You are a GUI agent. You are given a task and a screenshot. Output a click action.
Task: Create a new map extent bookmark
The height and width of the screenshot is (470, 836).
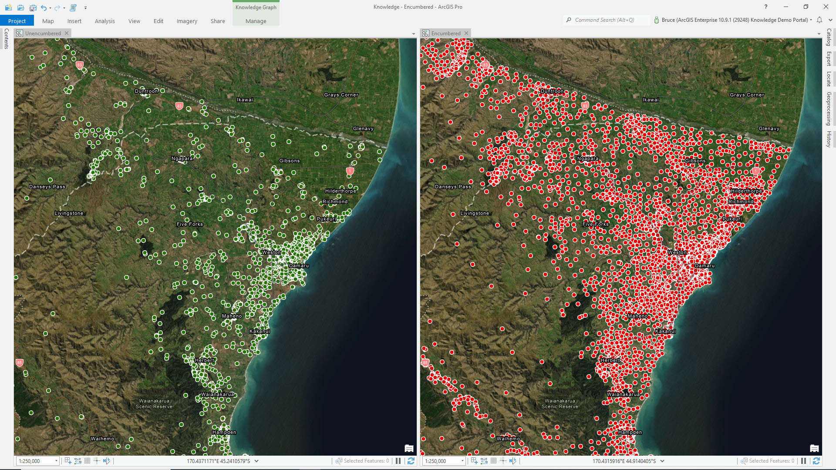pos(67,460)
